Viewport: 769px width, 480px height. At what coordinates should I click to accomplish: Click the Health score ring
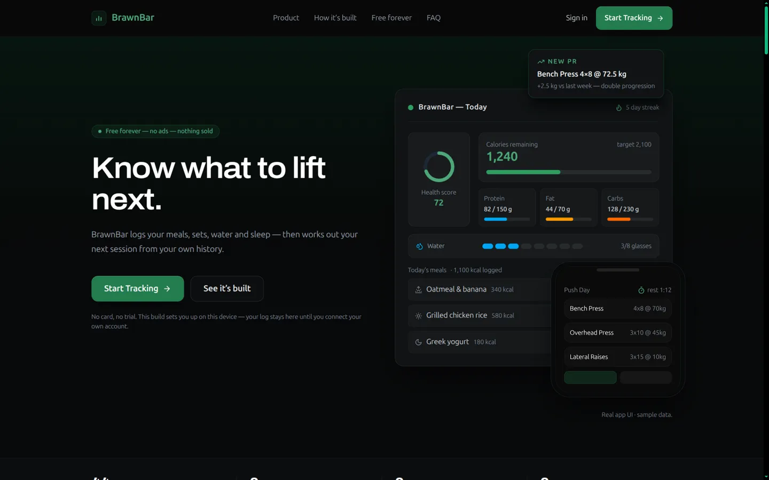439,167
